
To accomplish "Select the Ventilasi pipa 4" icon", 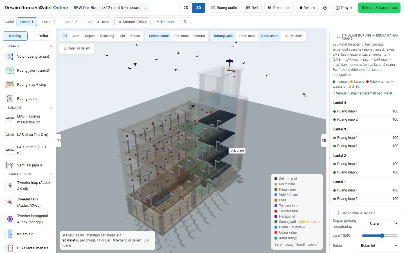I will 10,165.
